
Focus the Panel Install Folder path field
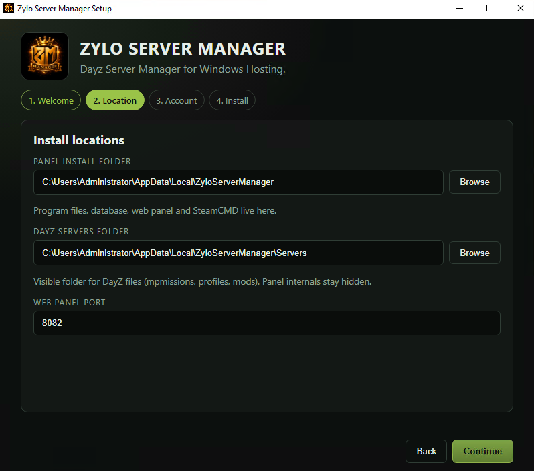[238, 182]
